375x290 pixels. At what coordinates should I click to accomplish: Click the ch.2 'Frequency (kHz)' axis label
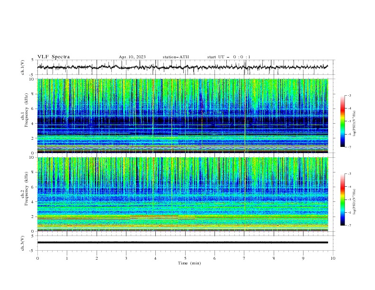tap(27, 189)
